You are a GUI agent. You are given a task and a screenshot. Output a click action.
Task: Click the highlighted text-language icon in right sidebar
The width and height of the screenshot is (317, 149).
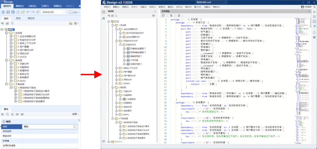314,21
